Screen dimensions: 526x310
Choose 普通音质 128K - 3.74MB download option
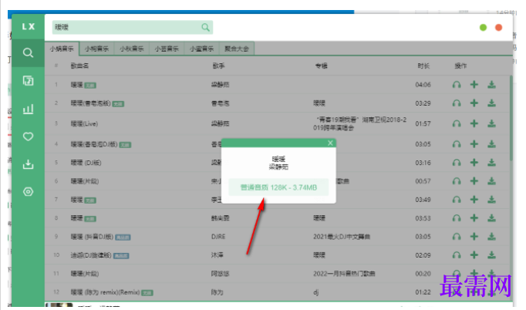click(x=278, y=187)
